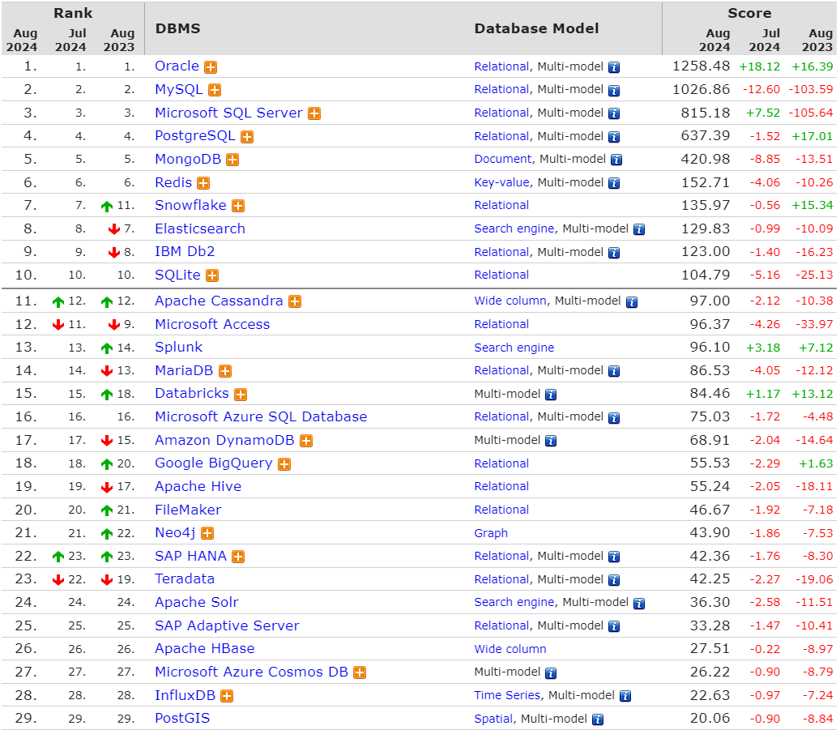The width and height of the screenshot is (840, 730).
Task: Click the info icon in SAP Adaptive Server row
Action: pos(614,626)
